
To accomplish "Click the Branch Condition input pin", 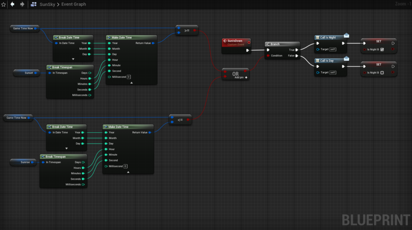I will coord(268,55).
